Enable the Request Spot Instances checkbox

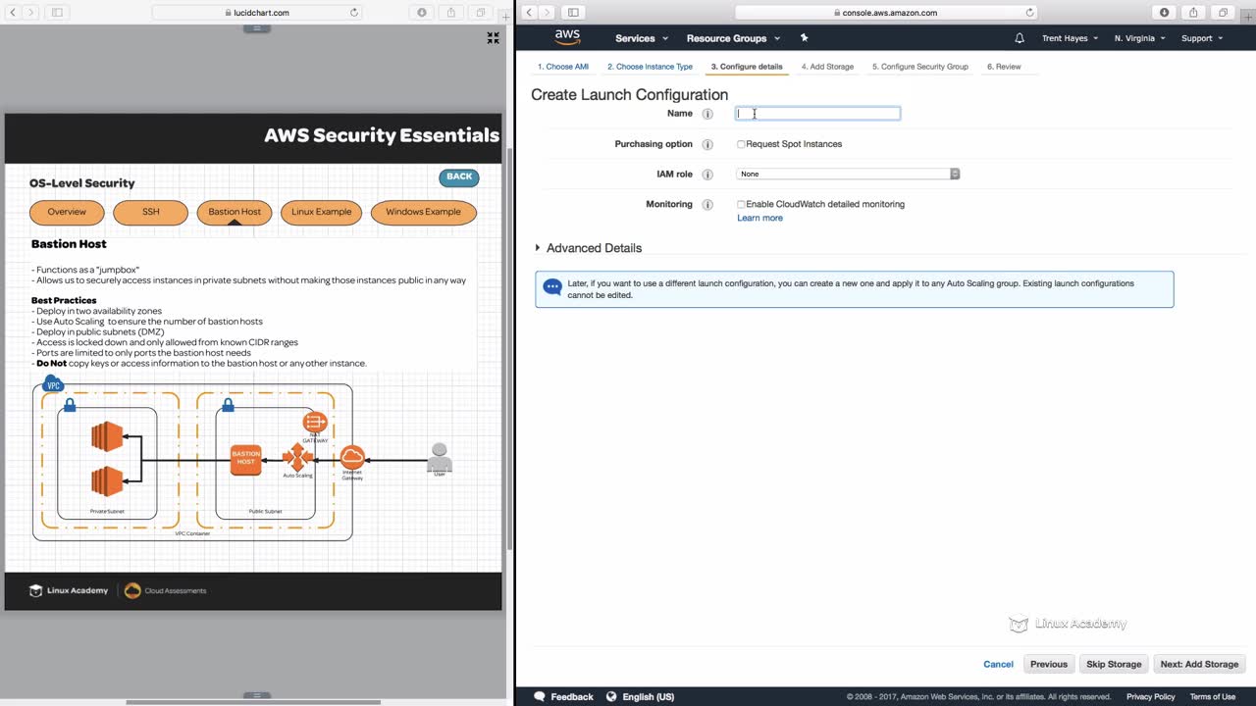741,144
